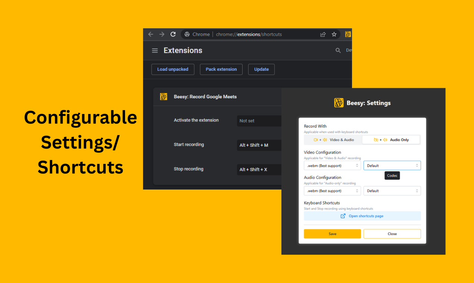Click the address bar URL chrome://extensions/shortcuts
Screen dimensions: 474x283
249,34
